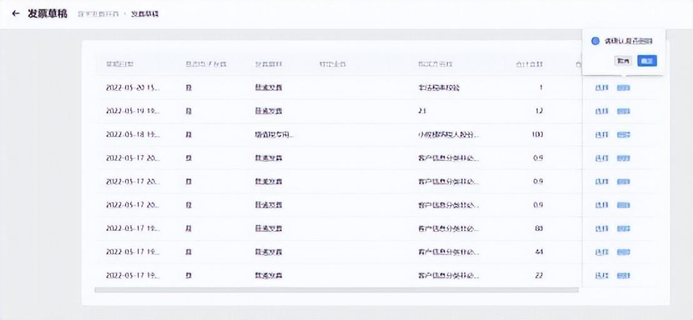Viewport: 693px width, 320px height.
Task: Click the buyer name cell showing 23
Action: click(x=422, y=111)
